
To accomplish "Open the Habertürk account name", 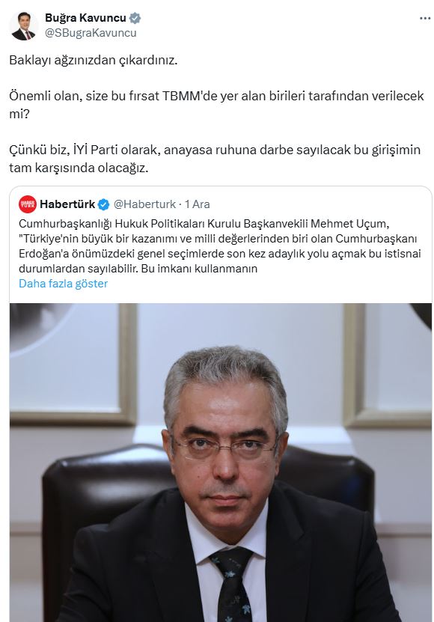I will (x=67, y=204).
